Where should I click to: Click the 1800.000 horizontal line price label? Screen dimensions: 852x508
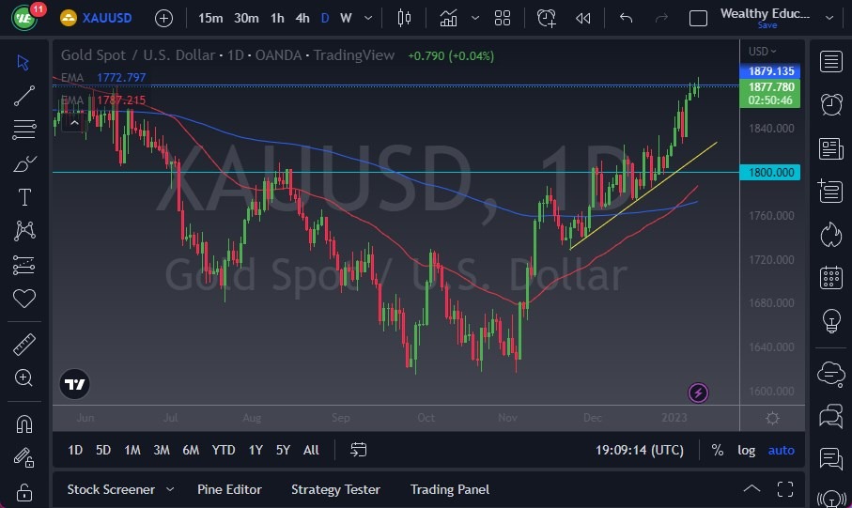(x=770, y=172)
